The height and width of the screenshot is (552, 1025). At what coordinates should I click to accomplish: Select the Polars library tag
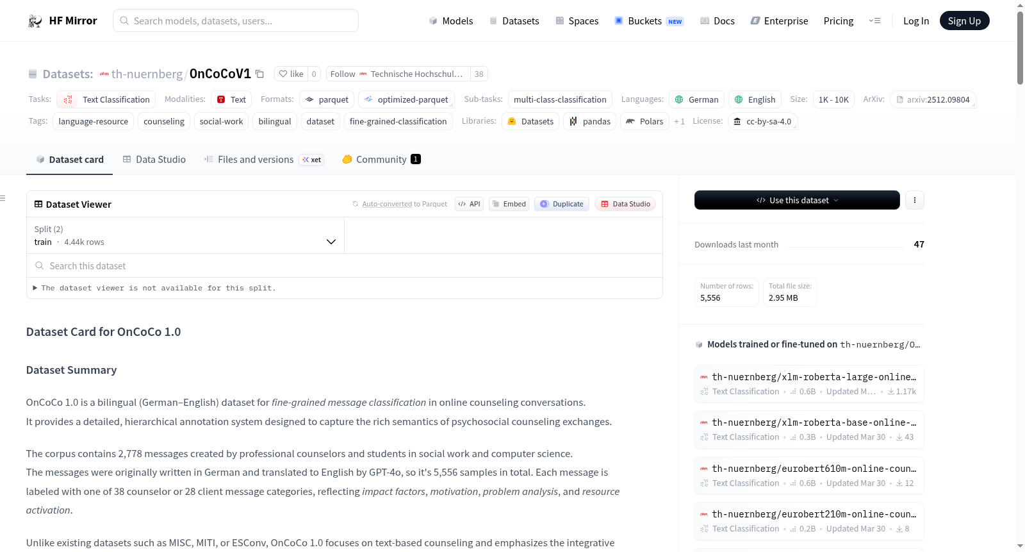click(644, 121)
